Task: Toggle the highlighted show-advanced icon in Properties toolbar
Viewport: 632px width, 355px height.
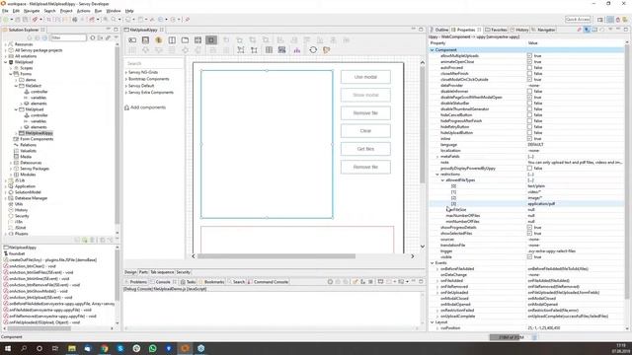Action: pos(587,30)
